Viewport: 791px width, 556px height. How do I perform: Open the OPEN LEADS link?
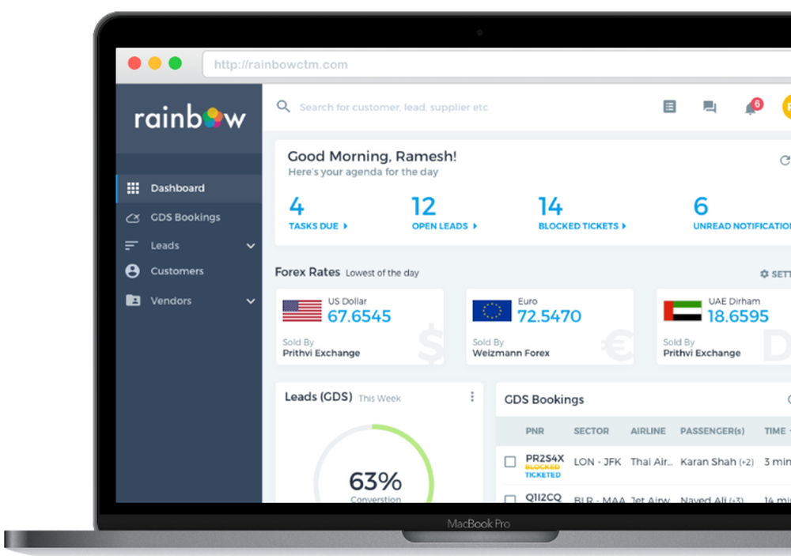pyautogui.click(x=441, y=225)
